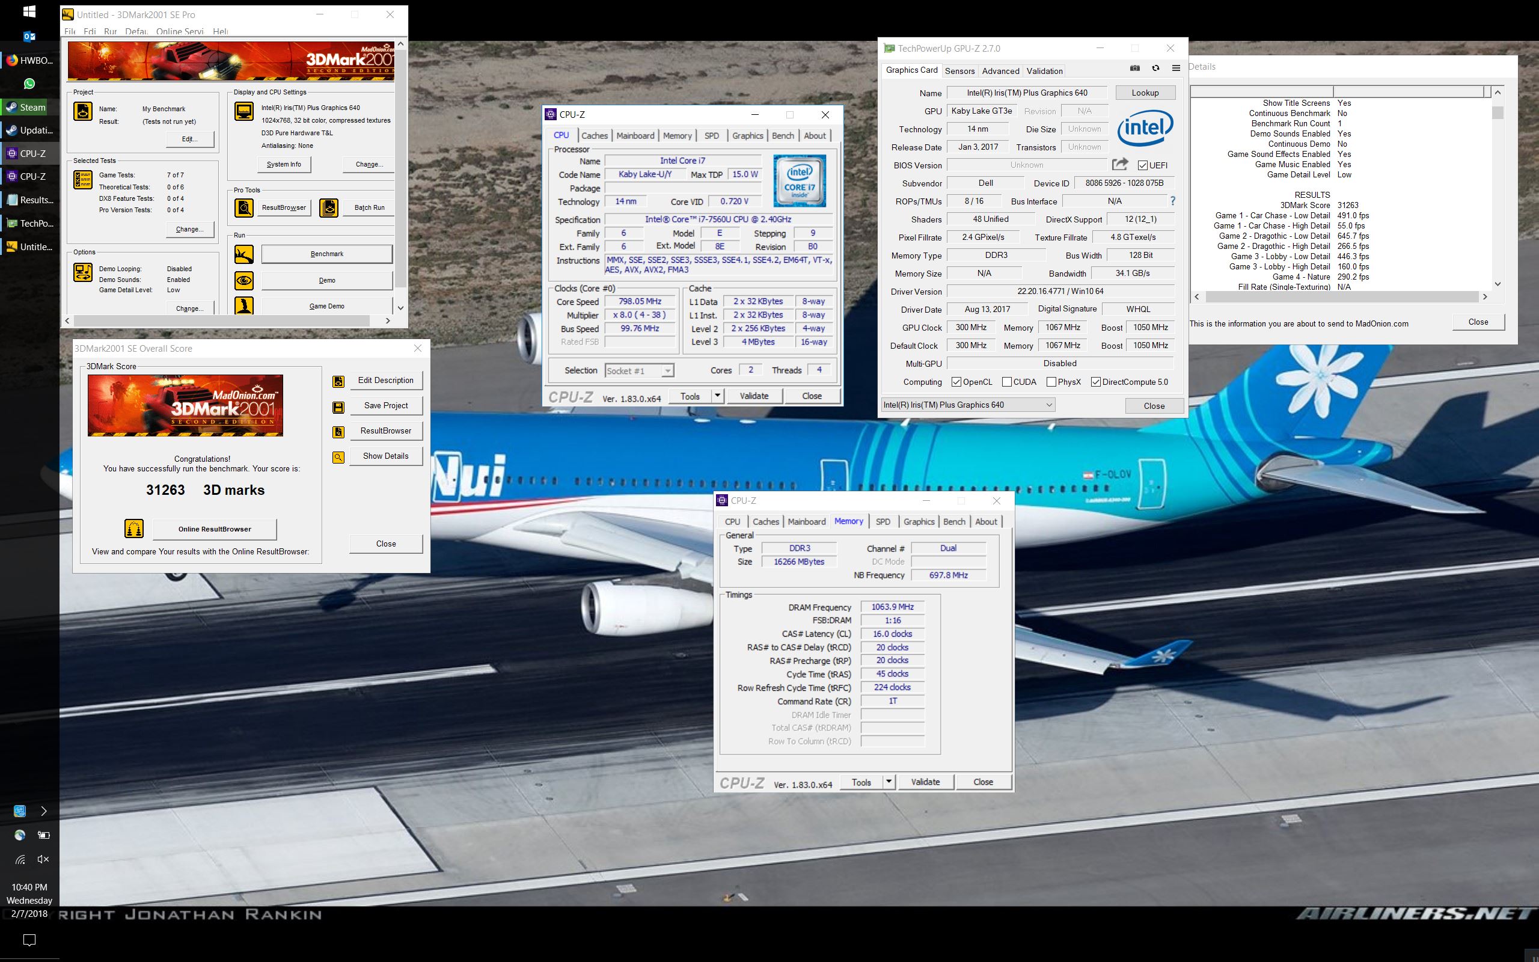Open WhatsApp from the taskbar
This screenshot has width=1539, height=962.
[29, 84]
